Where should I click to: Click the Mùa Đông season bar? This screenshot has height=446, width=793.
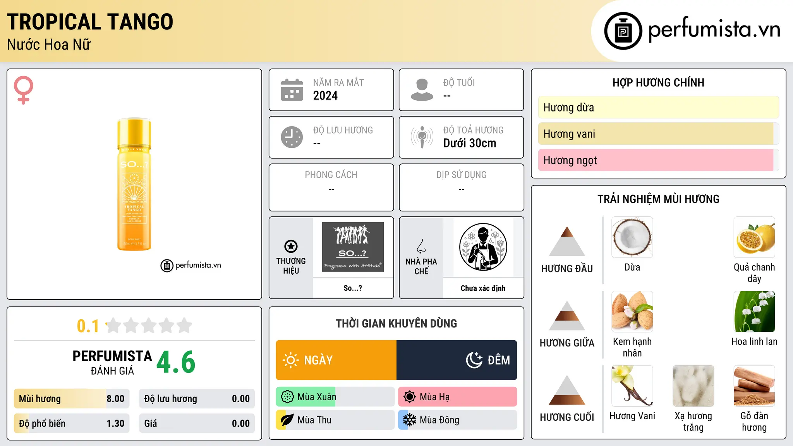(x=458, y=420)
